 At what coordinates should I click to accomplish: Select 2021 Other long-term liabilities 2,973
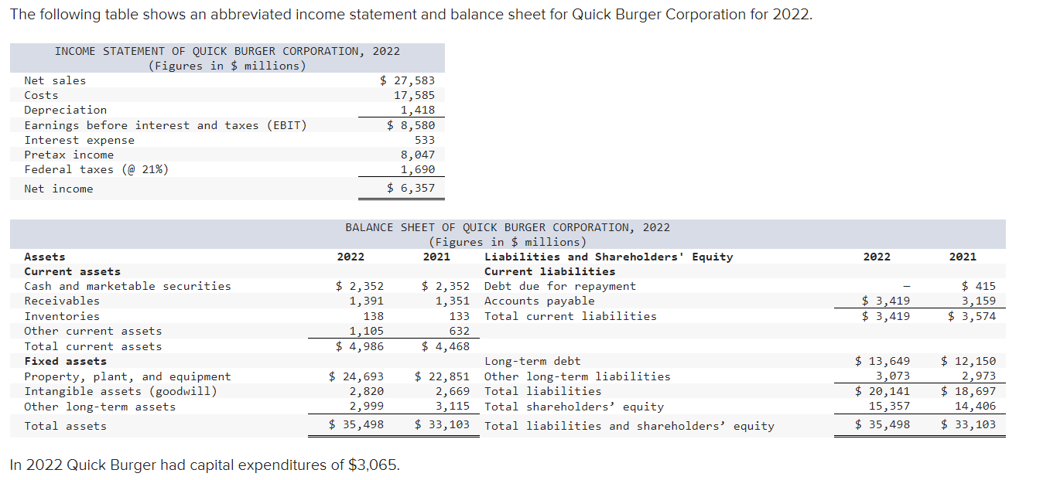pos(979,376)
